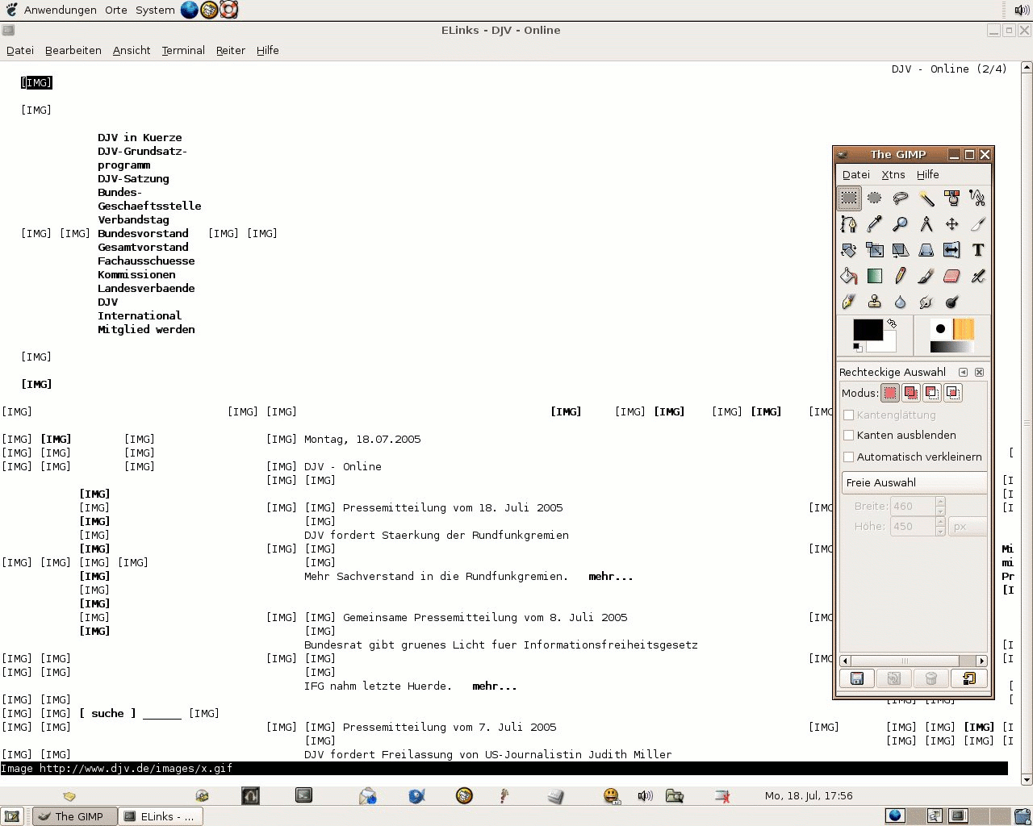Enable Automatisch verkleinern checkbox
1033x826 pixels.
(848, 457)
